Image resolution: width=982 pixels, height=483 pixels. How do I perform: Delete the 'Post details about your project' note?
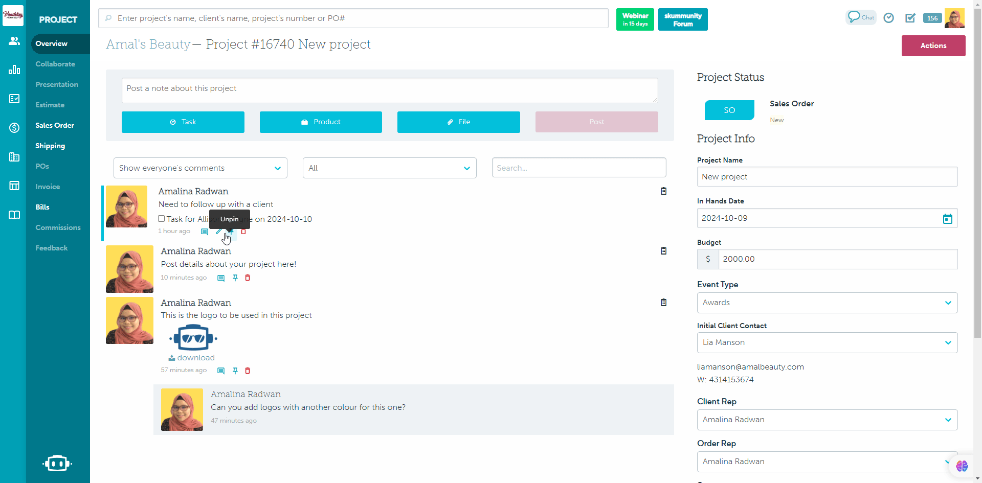coord(248,278)
